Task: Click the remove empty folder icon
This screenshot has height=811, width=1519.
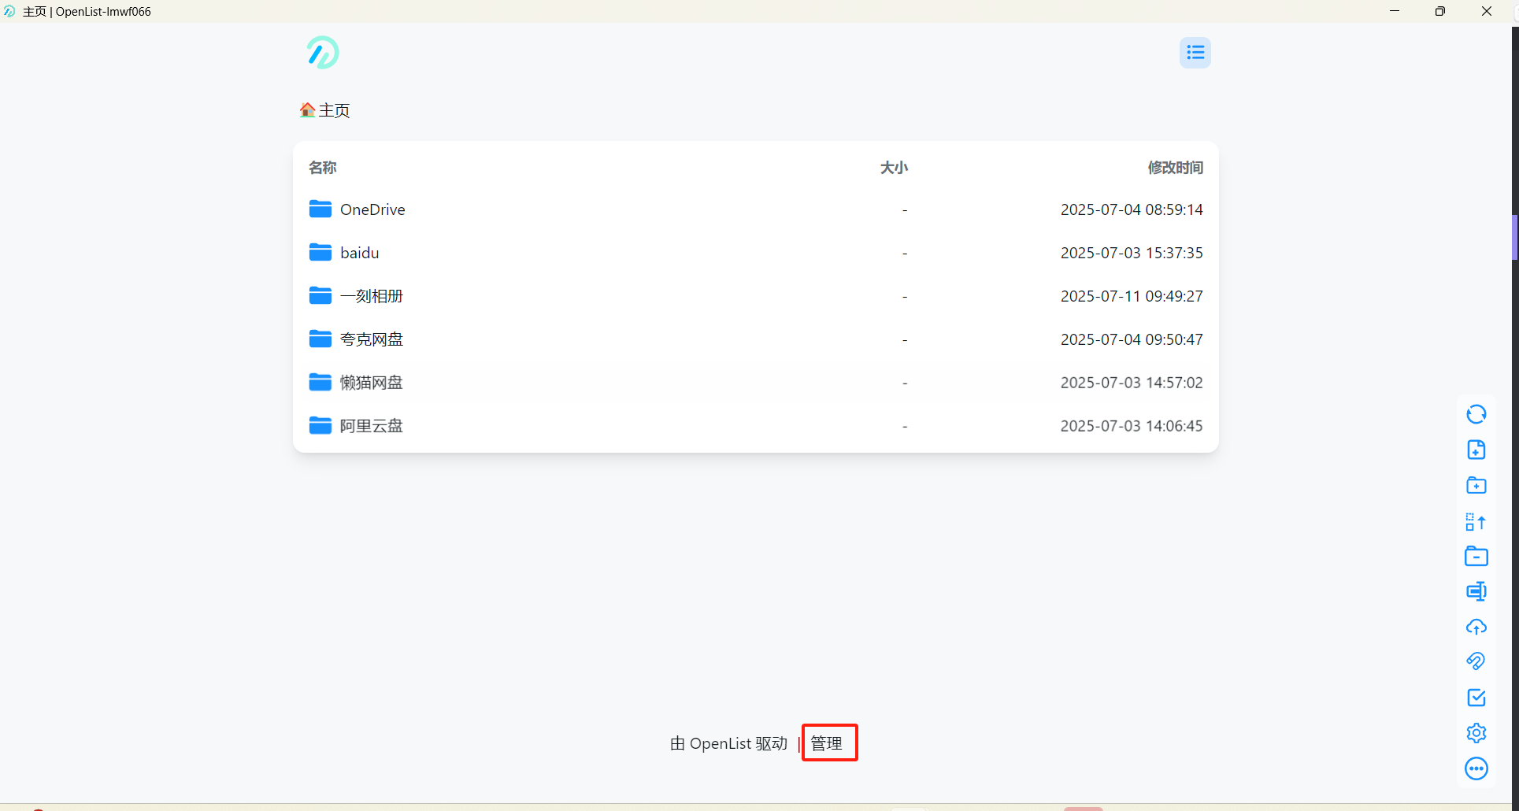Action: [1476, 557]
